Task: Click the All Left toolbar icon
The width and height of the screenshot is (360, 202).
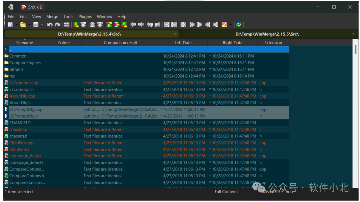Action: [174, 25]
